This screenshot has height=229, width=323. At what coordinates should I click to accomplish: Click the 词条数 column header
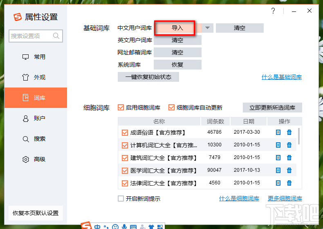coord(215,121)
